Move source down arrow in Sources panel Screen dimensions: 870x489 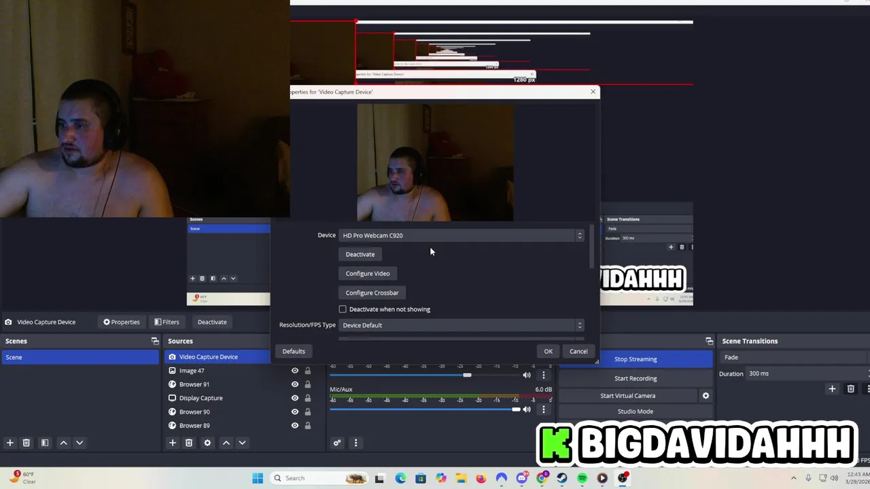pos(242,443)
